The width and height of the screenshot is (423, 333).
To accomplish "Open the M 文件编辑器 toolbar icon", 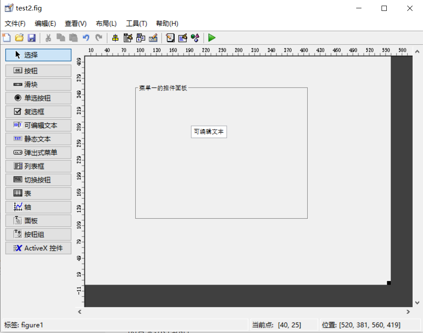I will pyautogui.click(x=169, y=38).
